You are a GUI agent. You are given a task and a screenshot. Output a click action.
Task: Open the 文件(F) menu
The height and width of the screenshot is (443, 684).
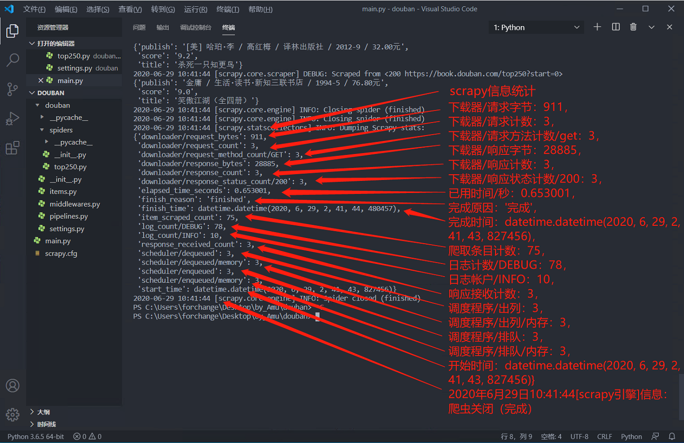point(34,9)
